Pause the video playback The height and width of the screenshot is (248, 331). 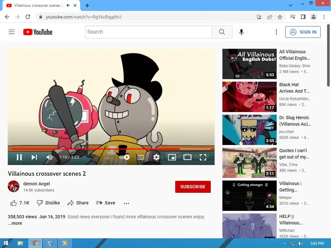coord(19,157)
